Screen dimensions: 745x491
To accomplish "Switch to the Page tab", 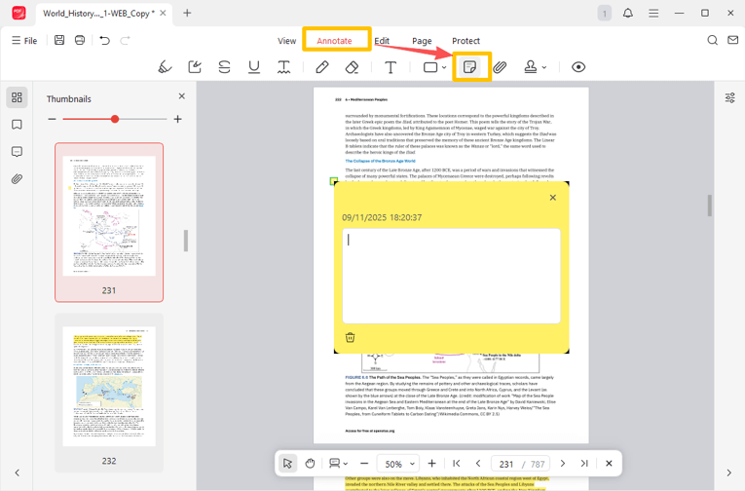I will pos(422,41).
